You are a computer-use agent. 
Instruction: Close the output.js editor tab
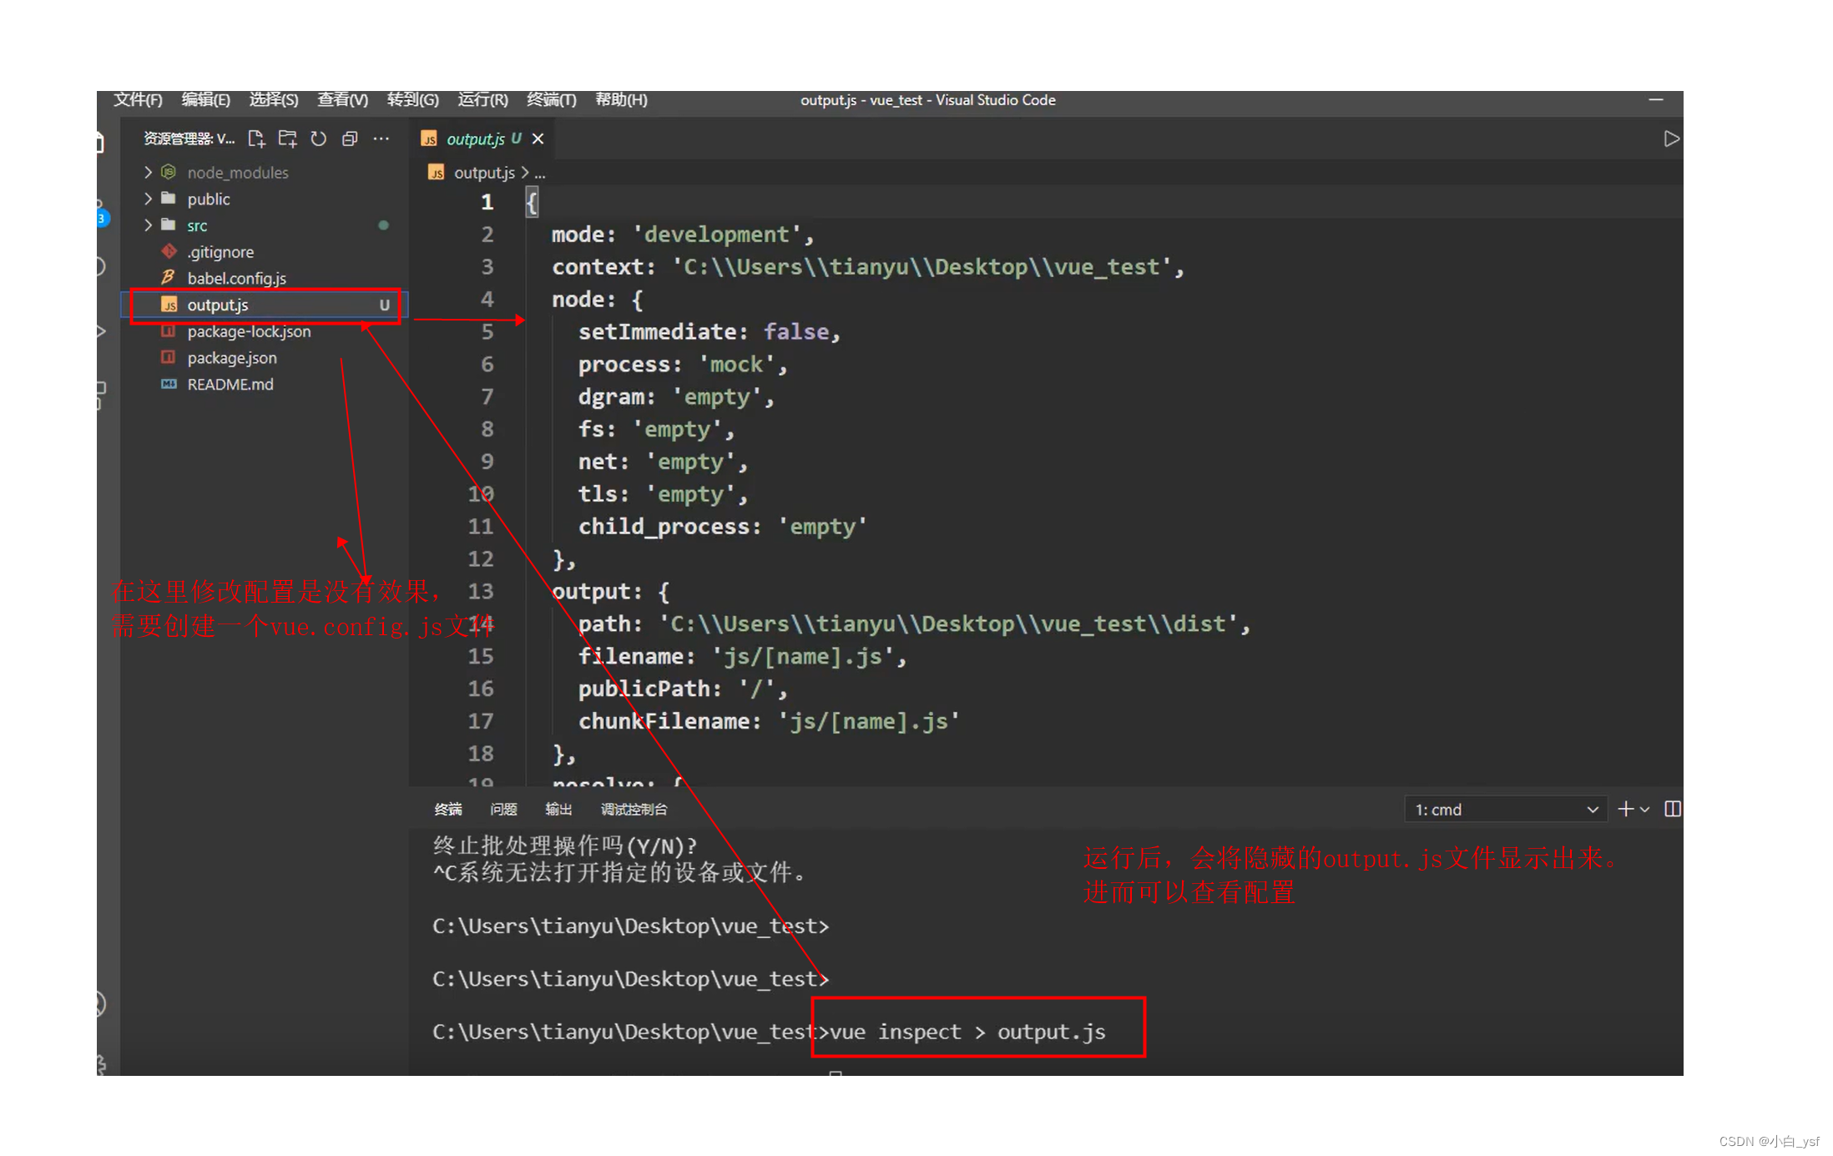(x=538, y=139)
